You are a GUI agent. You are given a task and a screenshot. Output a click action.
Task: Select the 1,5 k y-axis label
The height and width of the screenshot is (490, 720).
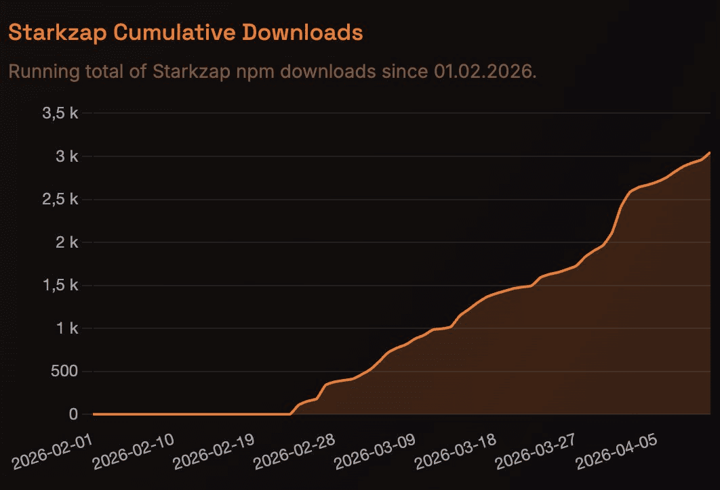(x=61, y=285)
